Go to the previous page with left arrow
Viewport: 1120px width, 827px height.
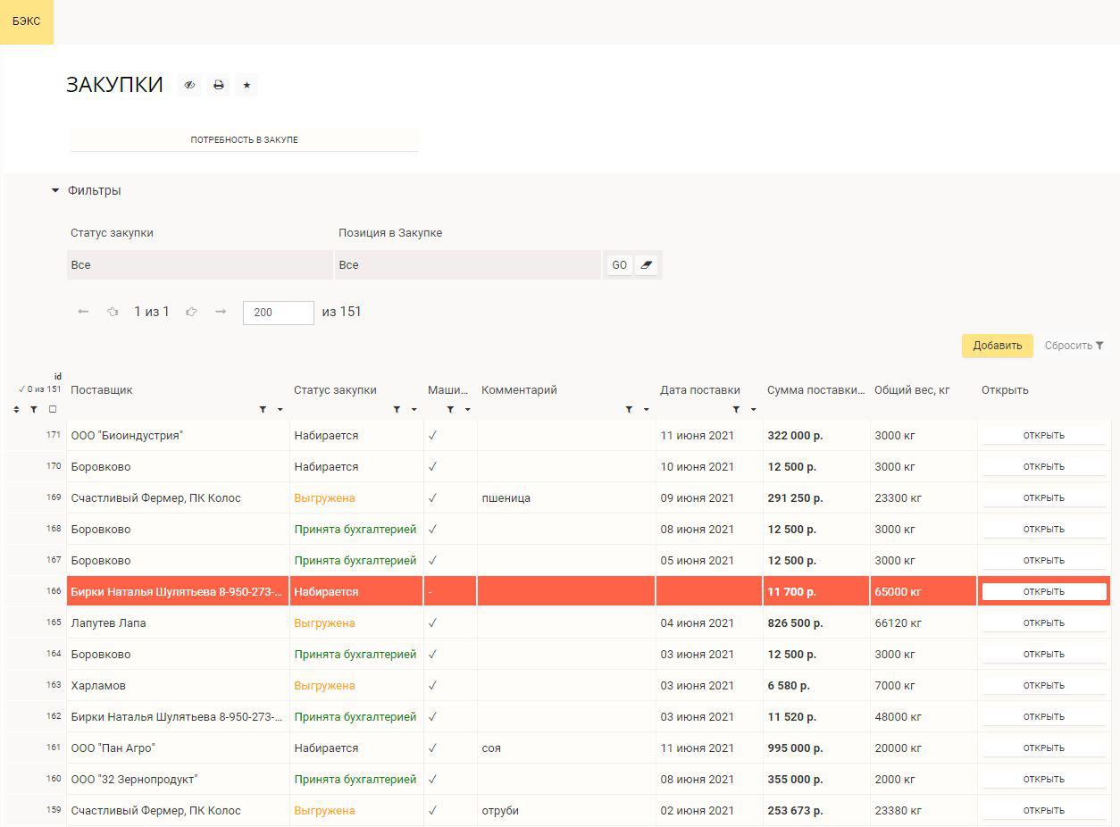click(x=83, y=312)
